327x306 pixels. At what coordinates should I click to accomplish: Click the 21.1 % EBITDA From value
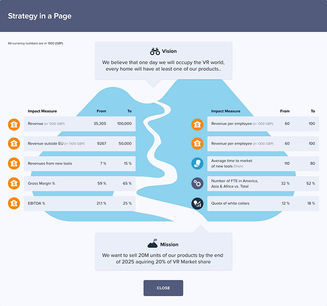(x=101, y=203)
